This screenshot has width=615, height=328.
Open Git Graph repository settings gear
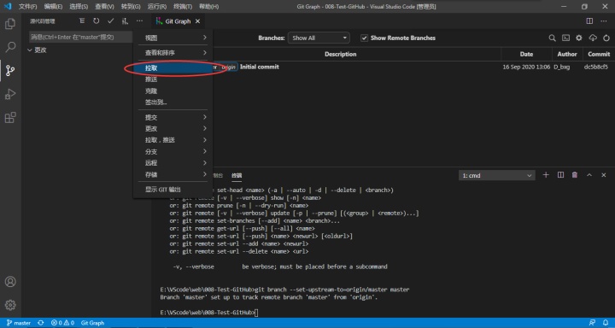(x=579, y=38)
